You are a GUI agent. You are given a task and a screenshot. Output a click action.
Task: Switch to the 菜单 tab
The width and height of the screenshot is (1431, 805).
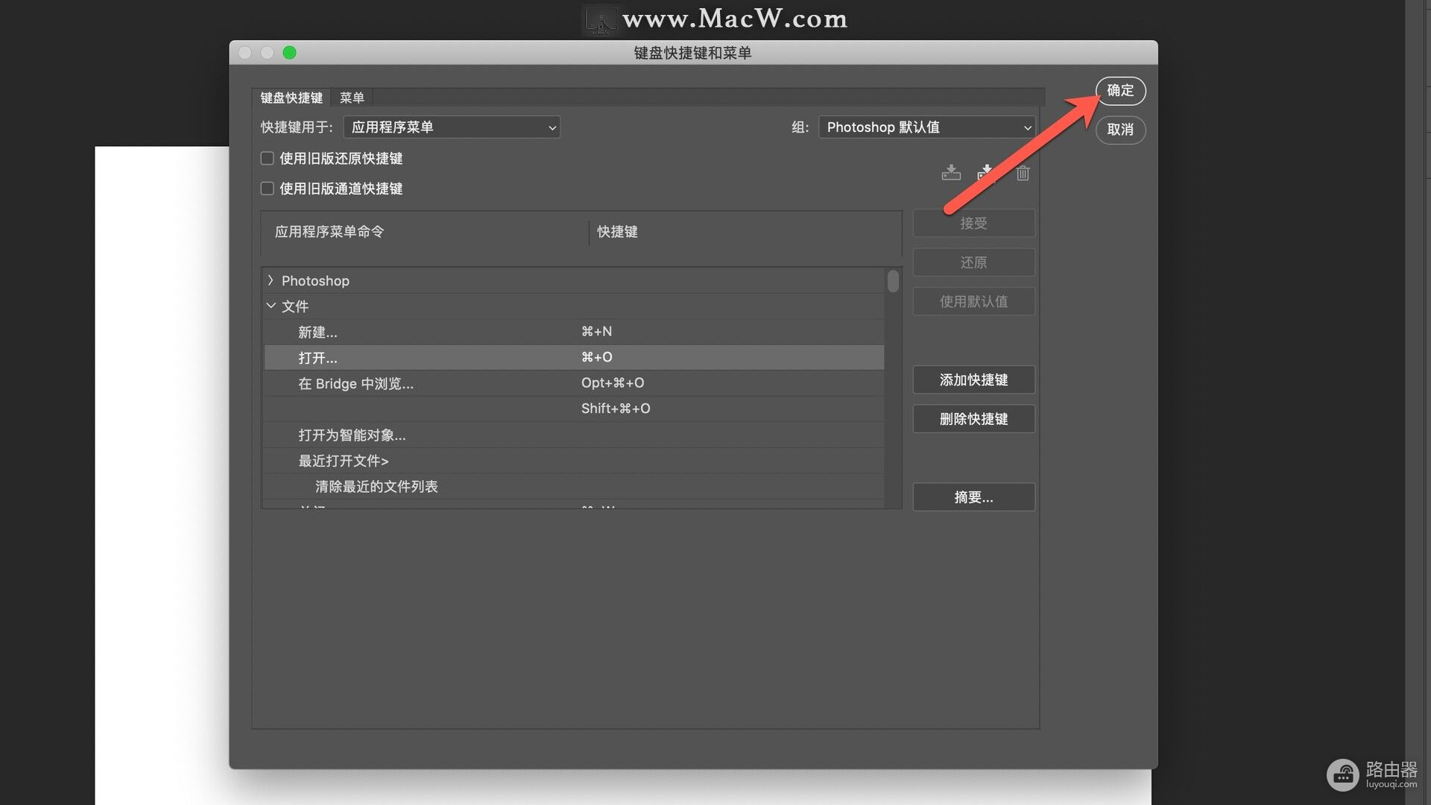[x=352, y=98]
